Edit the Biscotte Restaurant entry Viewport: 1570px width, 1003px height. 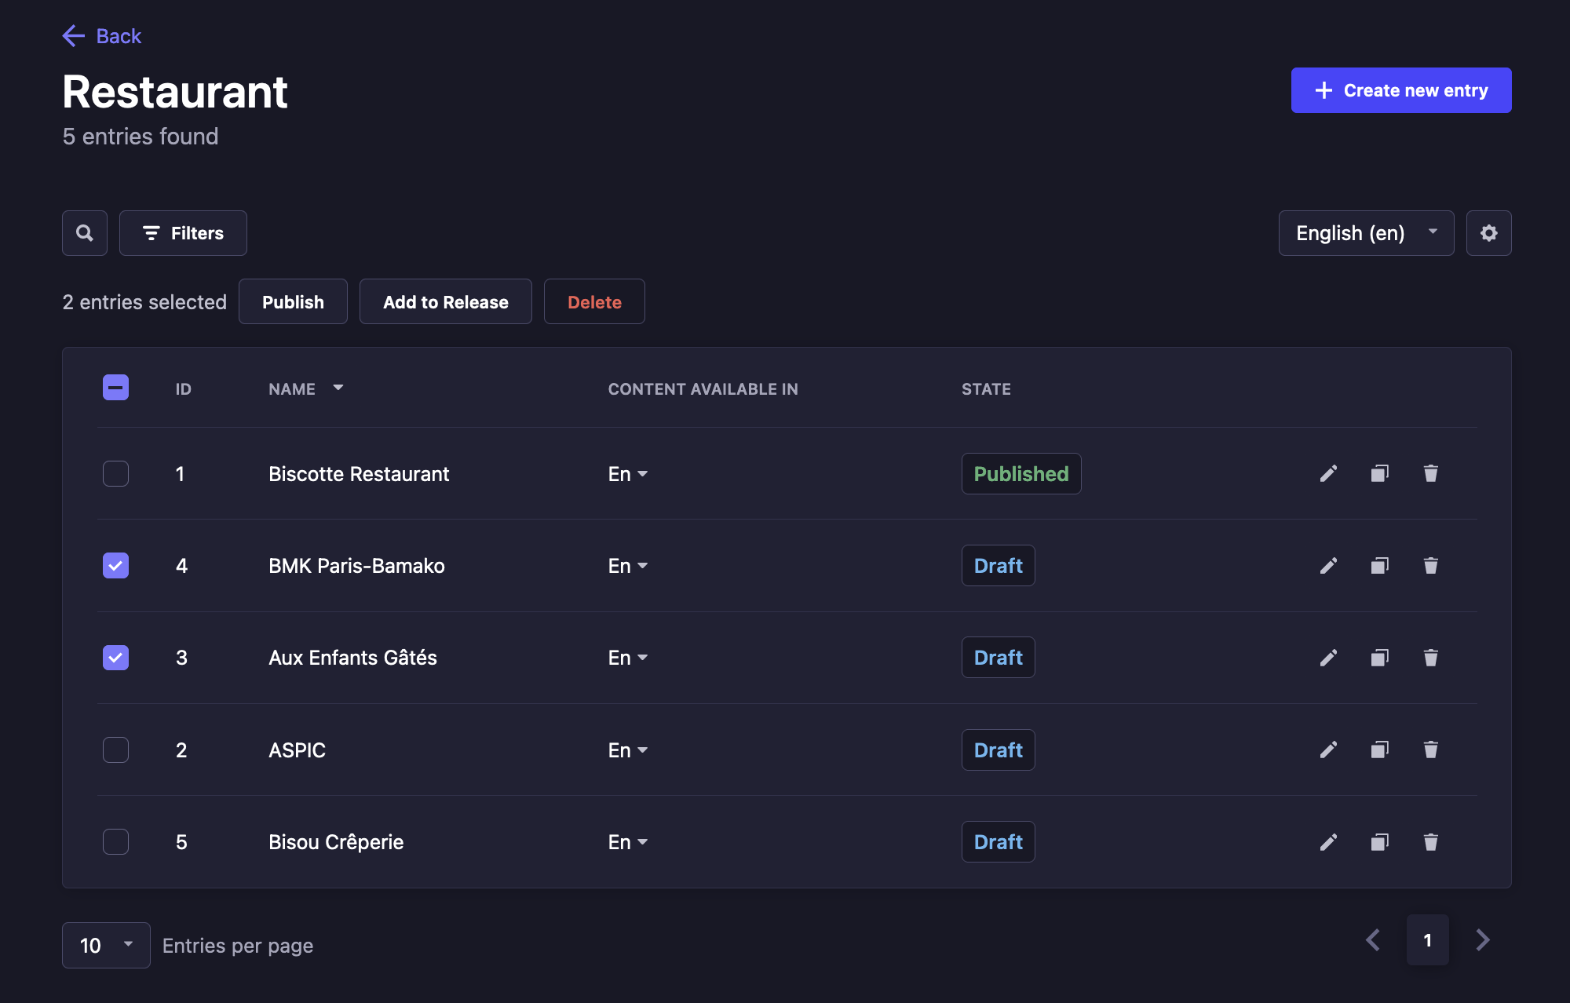[x=1328, y=473]
